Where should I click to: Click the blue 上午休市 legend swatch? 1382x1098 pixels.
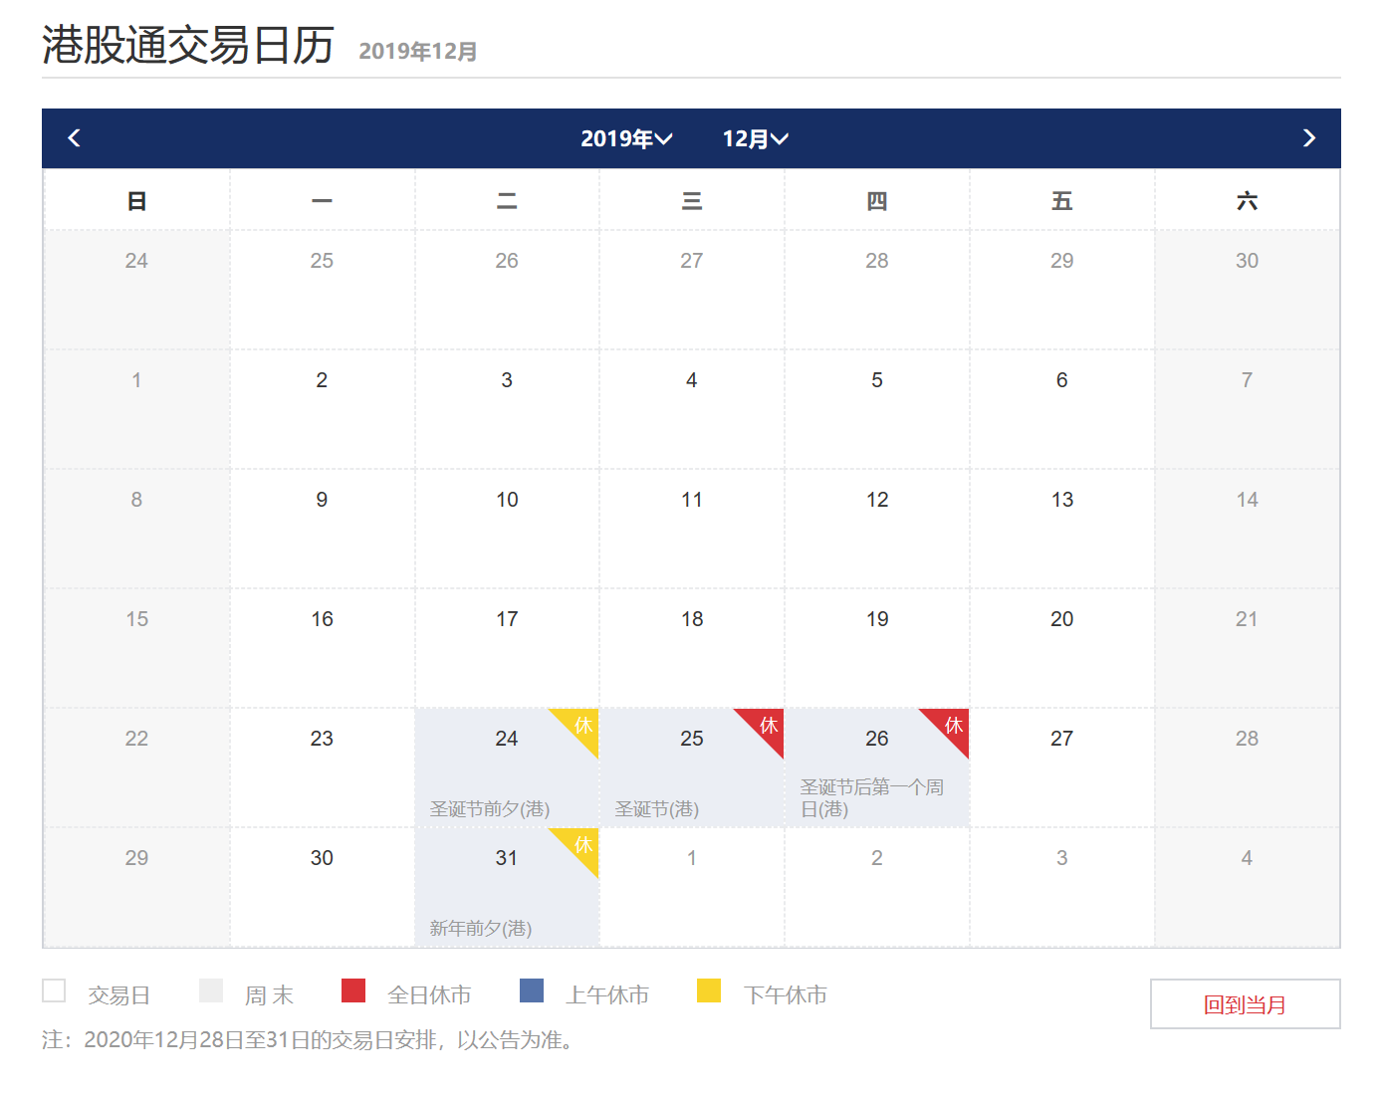pos(532,990)
